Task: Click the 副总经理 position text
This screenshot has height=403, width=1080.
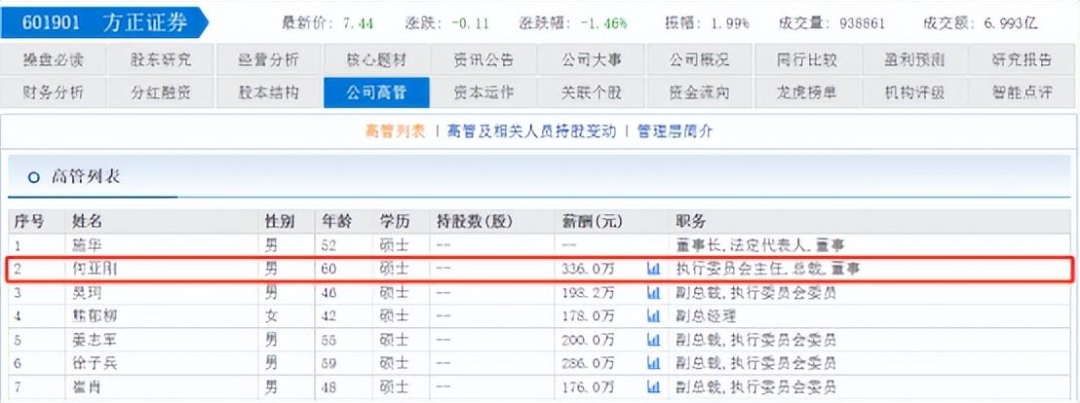Action: [706, 316]
